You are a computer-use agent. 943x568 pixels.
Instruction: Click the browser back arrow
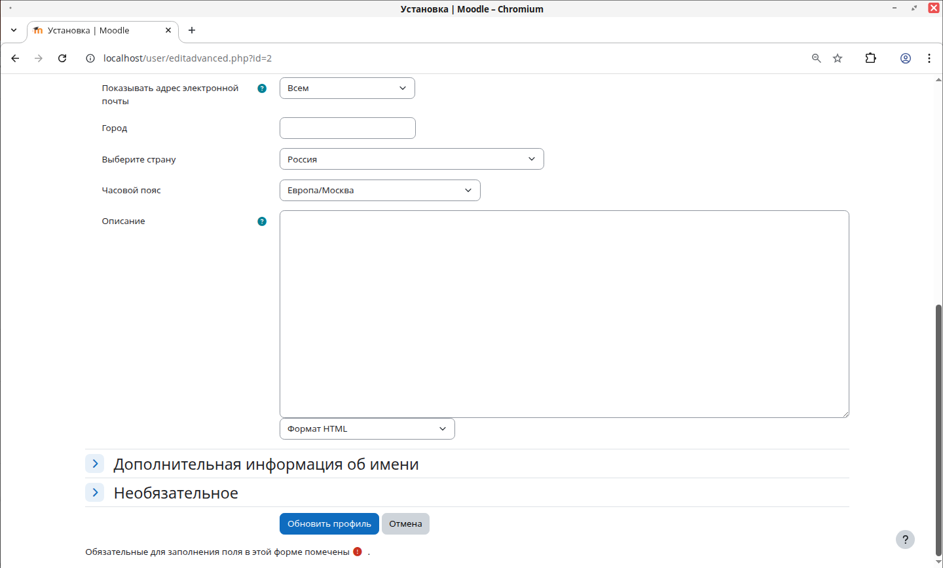pyautogui.click(x=15, y=58)
